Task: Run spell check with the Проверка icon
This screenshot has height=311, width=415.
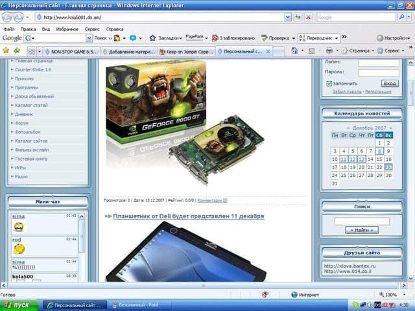Action: [264, 38]
